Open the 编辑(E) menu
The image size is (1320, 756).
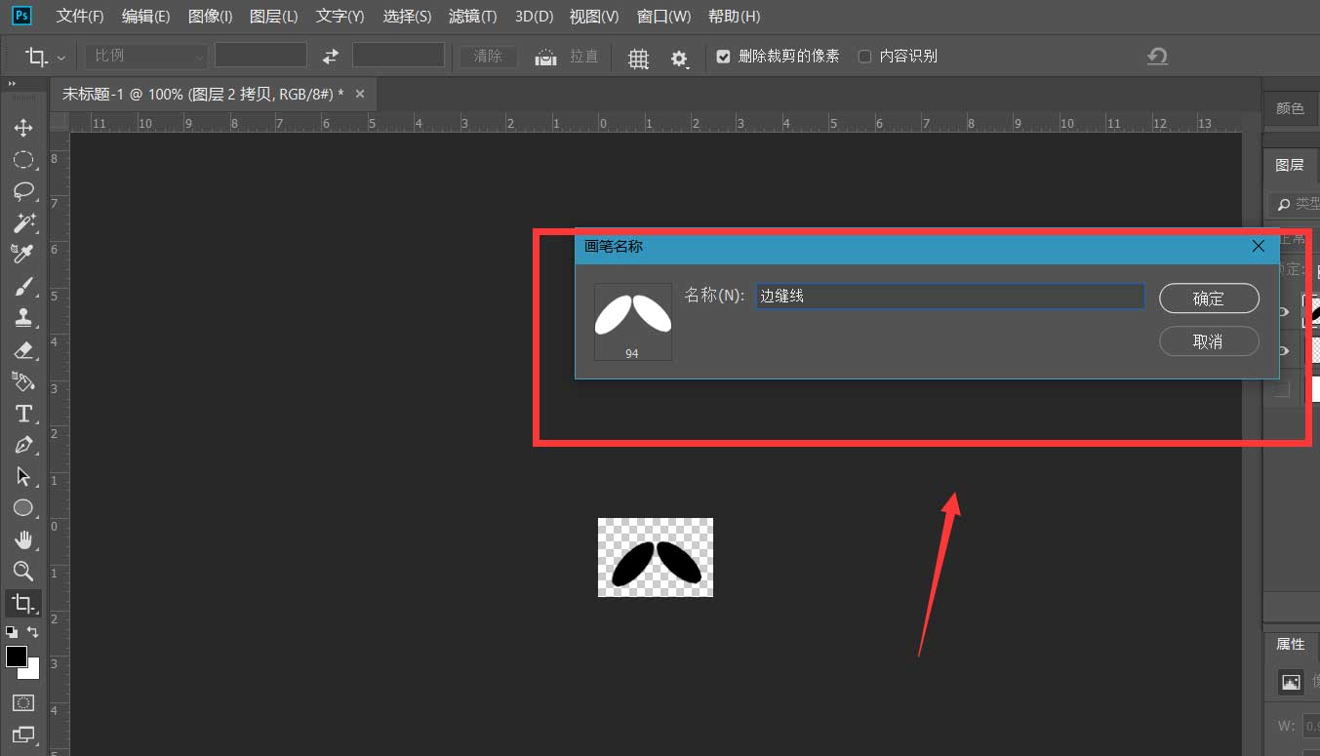click(x=145, y=17)
